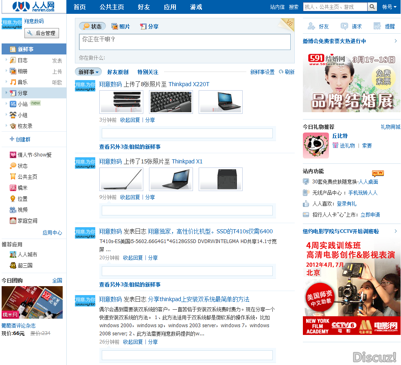Open the 相册 album icon in the sidebar
The image size is (401, 365).
[x=13, y=71]
